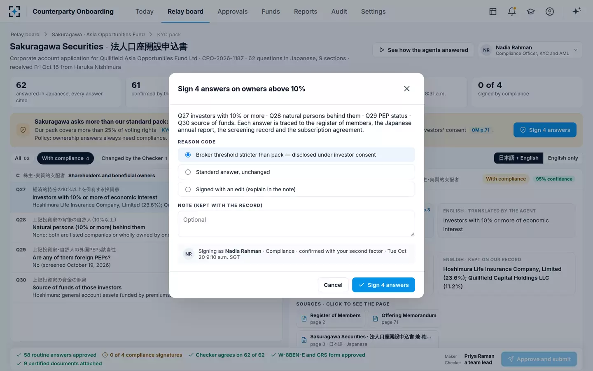Click the NR avatar in signing notice
This screenshot has width=593, height=371.
[189, 254]
